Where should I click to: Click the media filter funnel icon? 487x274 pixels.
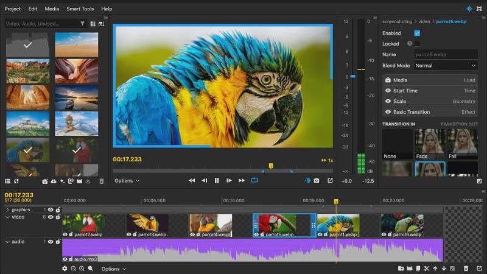point(82,24)
